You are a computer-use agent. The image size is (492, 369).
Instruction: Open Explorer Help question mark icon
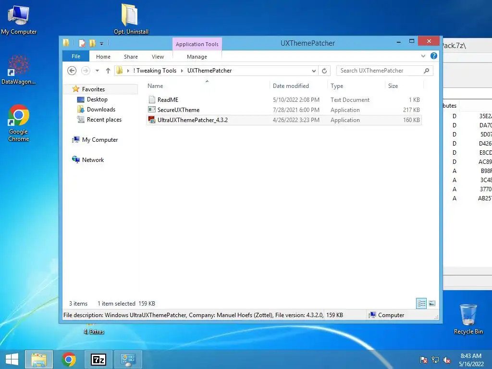click(x=434, y=56)
